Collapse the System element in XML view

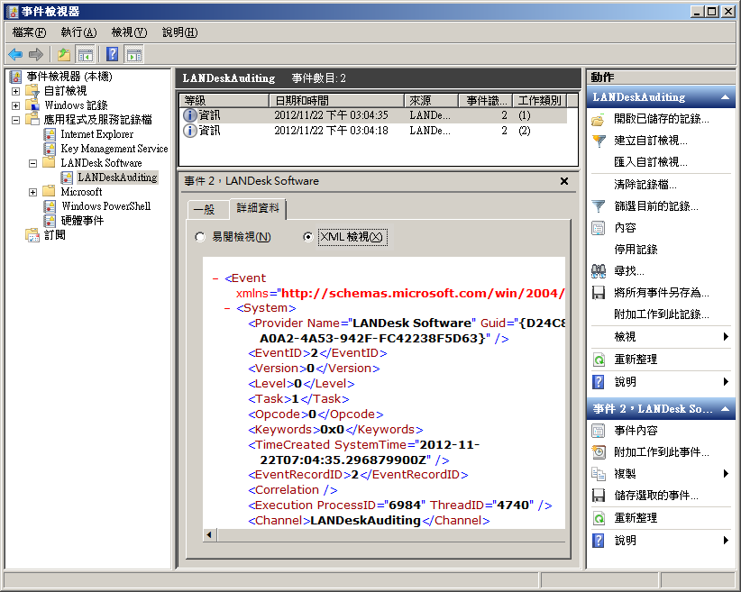tap(227, 308)
